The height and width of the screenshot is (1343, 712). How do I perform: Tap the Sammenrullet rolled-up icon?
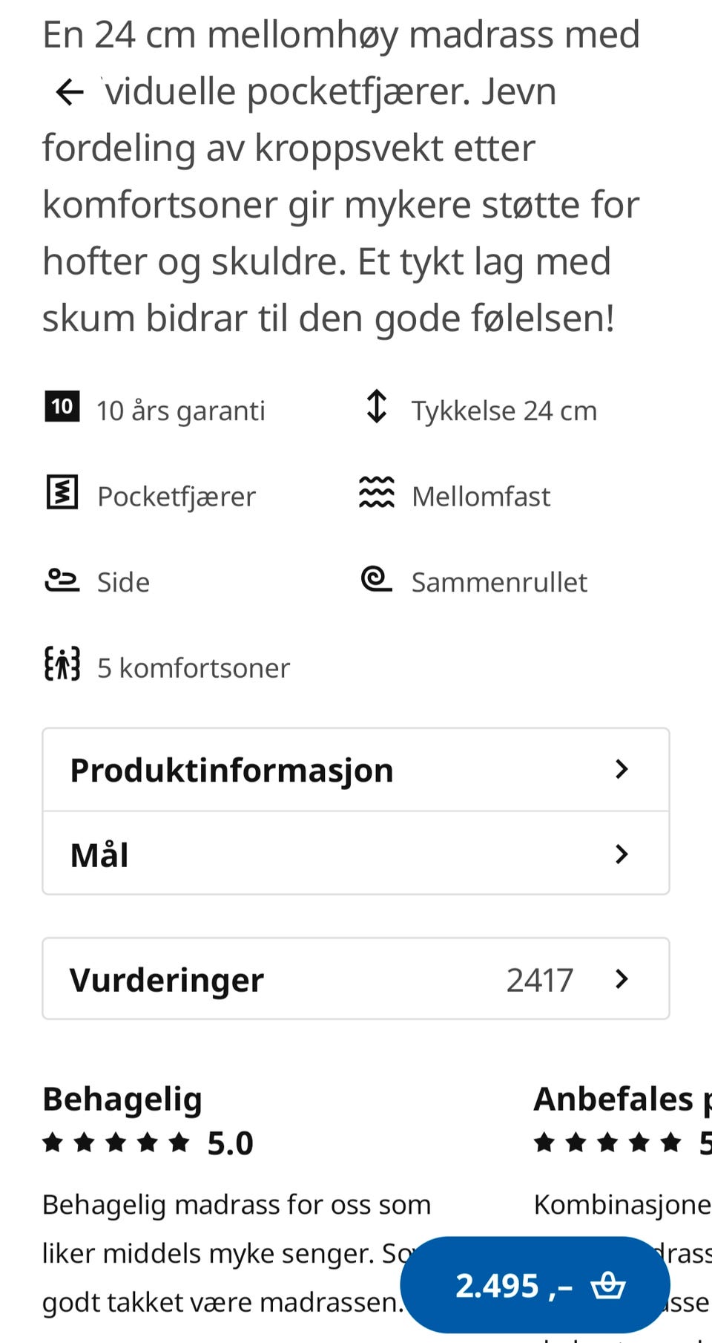377,579
